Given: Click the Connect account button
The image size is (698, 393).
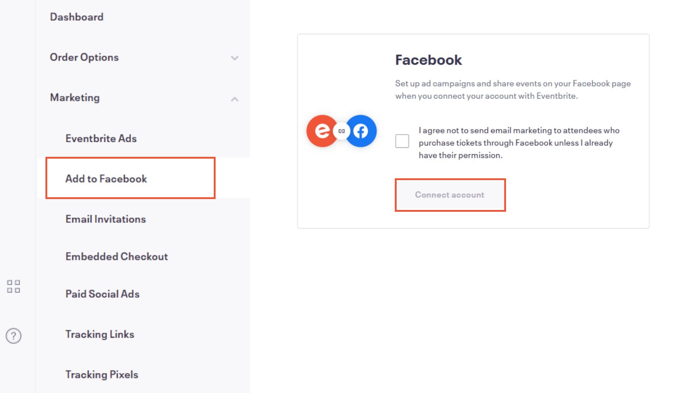Looking at the screenshot, I should (450, 195).
